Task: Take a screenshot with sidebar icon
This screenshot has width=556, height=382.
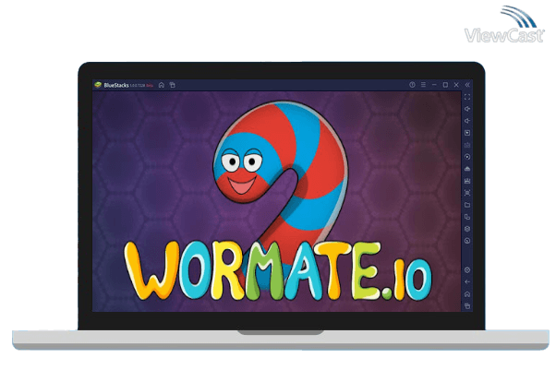Action: (467, 193)
